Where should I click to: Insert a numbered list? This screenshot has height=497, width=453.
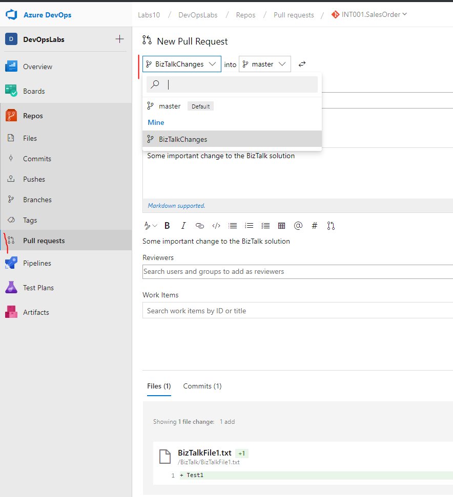[249, 226]
